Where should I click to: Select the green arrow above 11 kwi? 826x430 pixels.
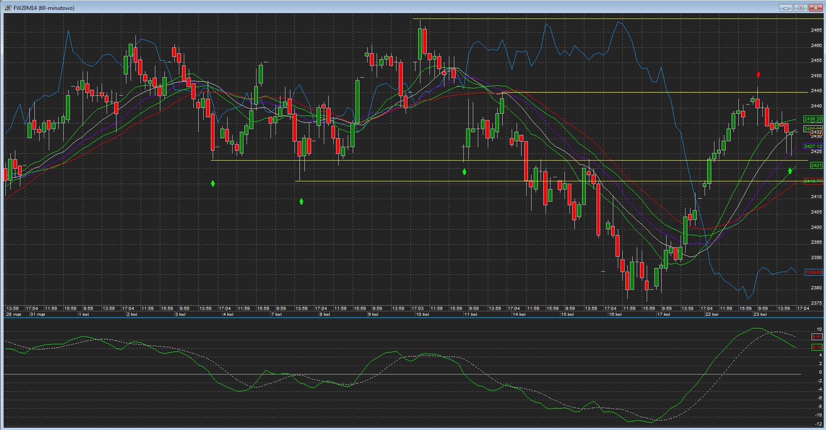(x=464, y=171)
